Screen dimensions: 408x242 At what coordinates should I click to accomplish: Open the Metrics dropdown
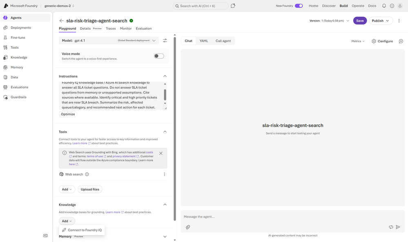click(x=358, y=41)
